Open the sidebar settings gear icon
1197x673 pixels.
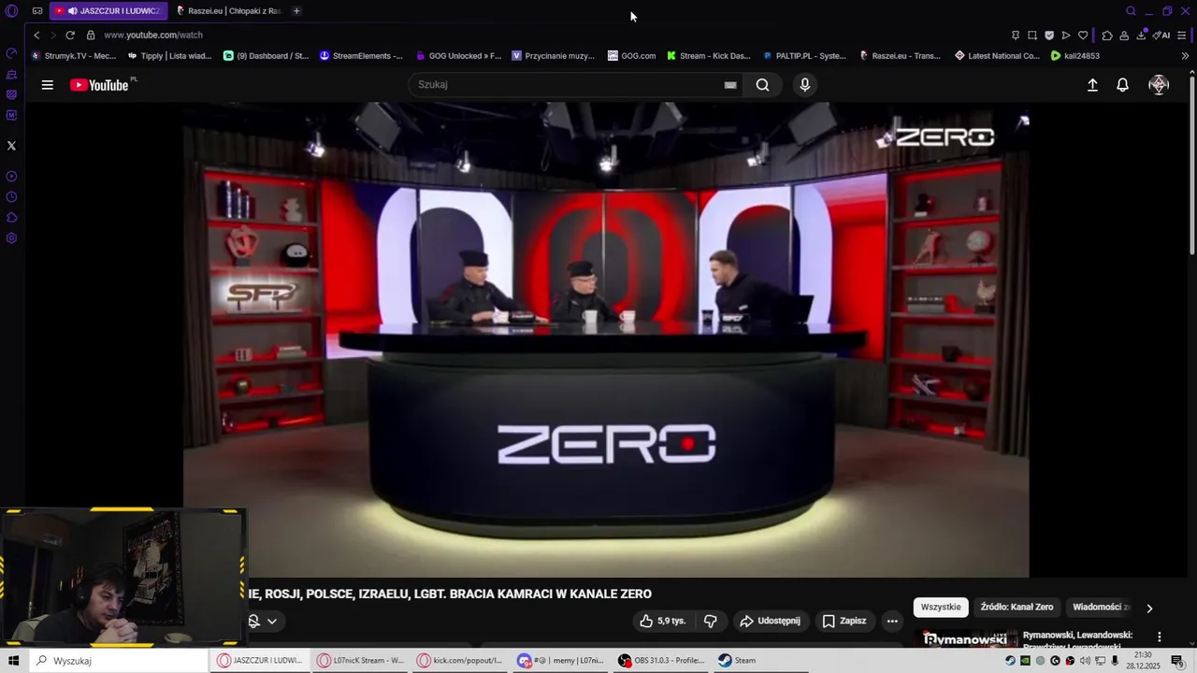[11, 237]
